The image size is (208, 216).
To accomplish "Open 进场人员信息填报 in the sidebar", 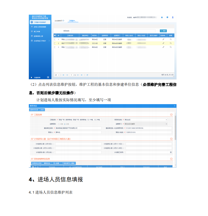I will pyautogui.click(x=40, y=27).
